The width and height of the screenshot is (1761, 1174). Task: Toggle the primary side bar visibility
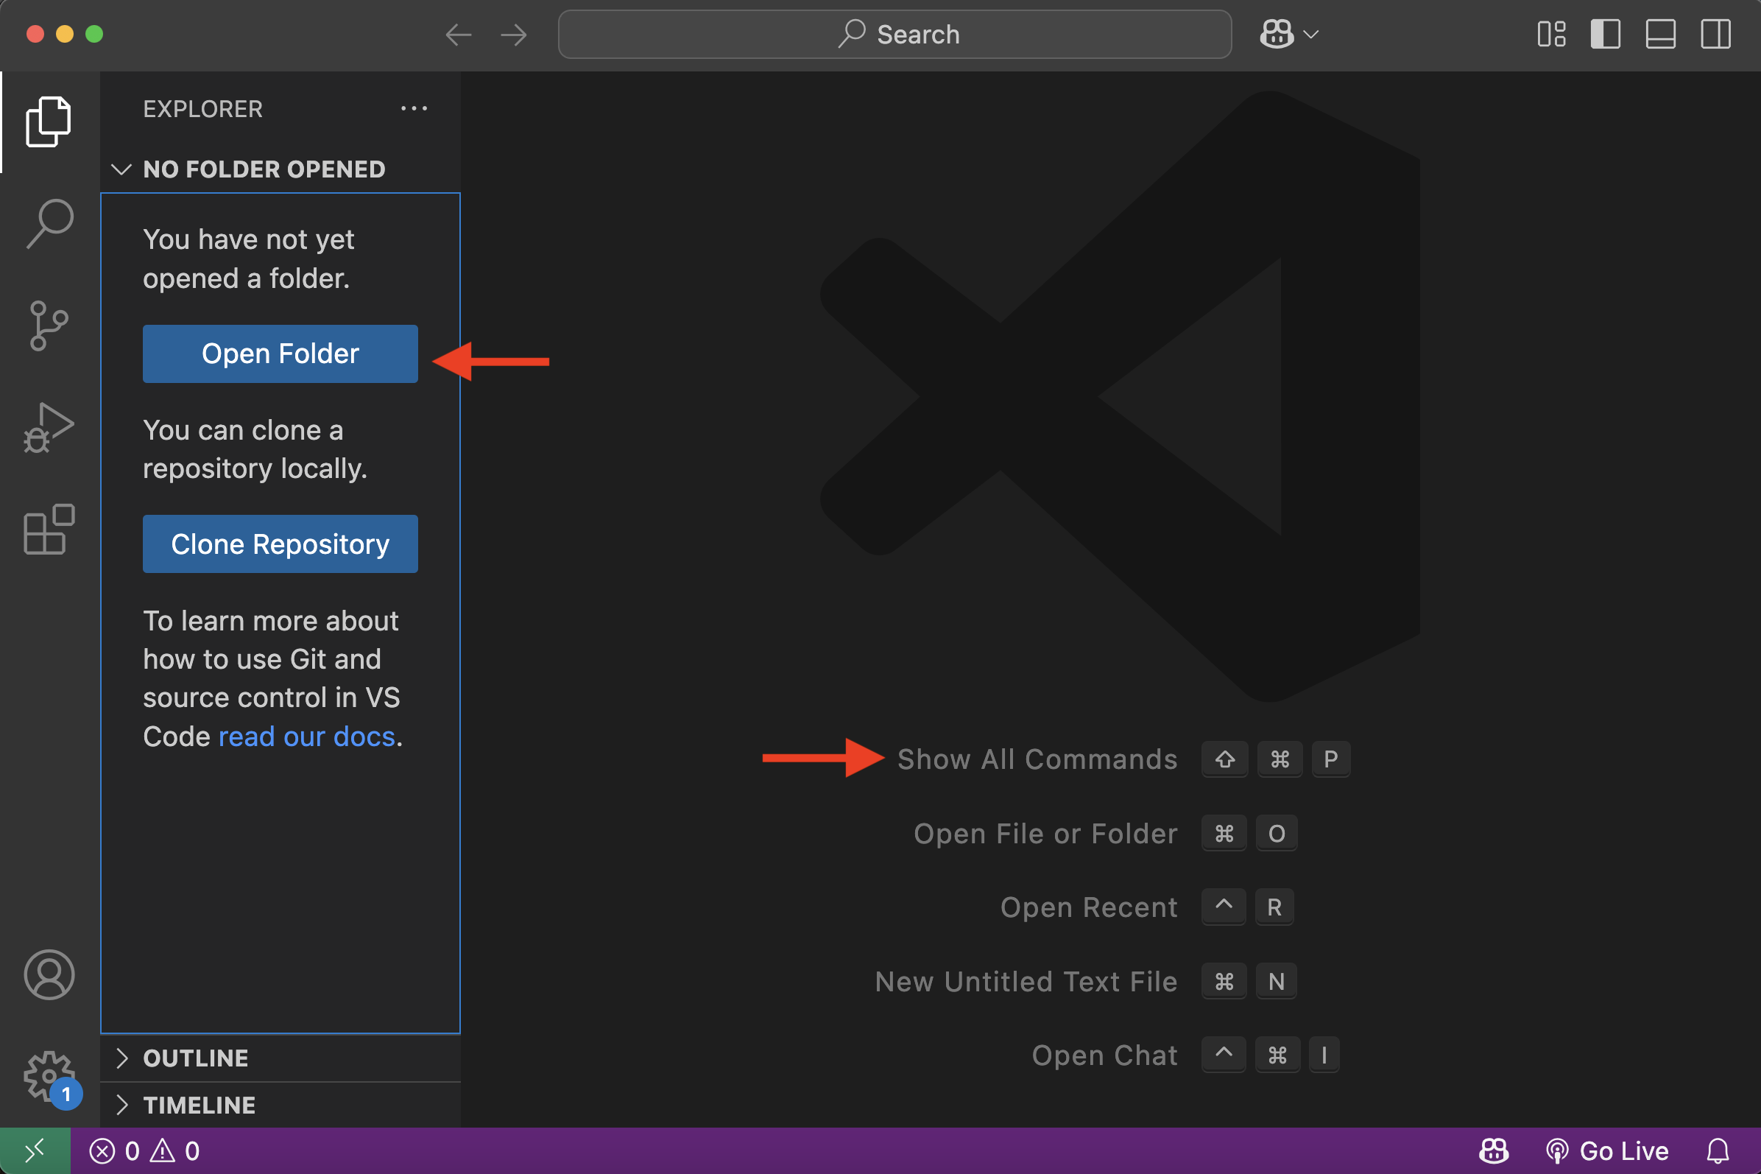point(1606,35)
